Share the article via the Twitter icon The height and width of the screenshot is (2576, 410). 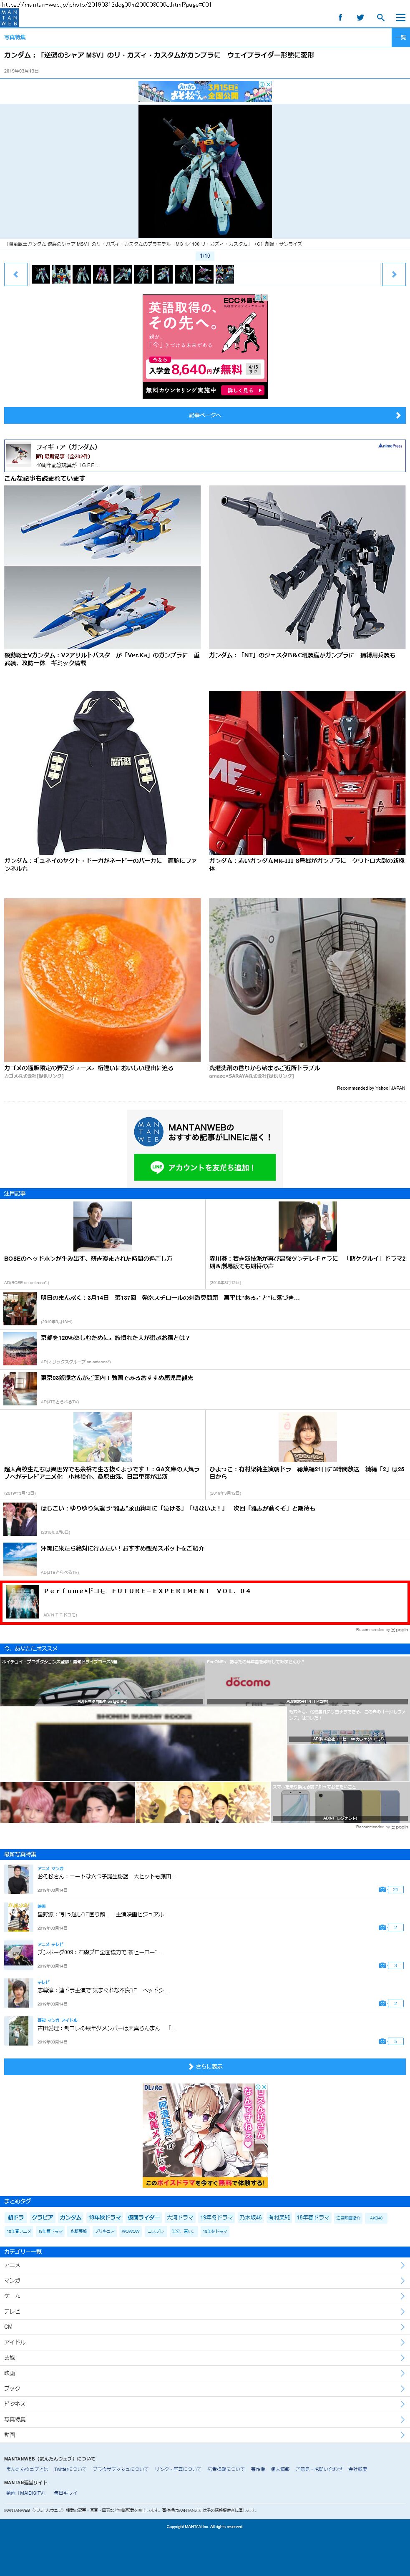(360, 17)
